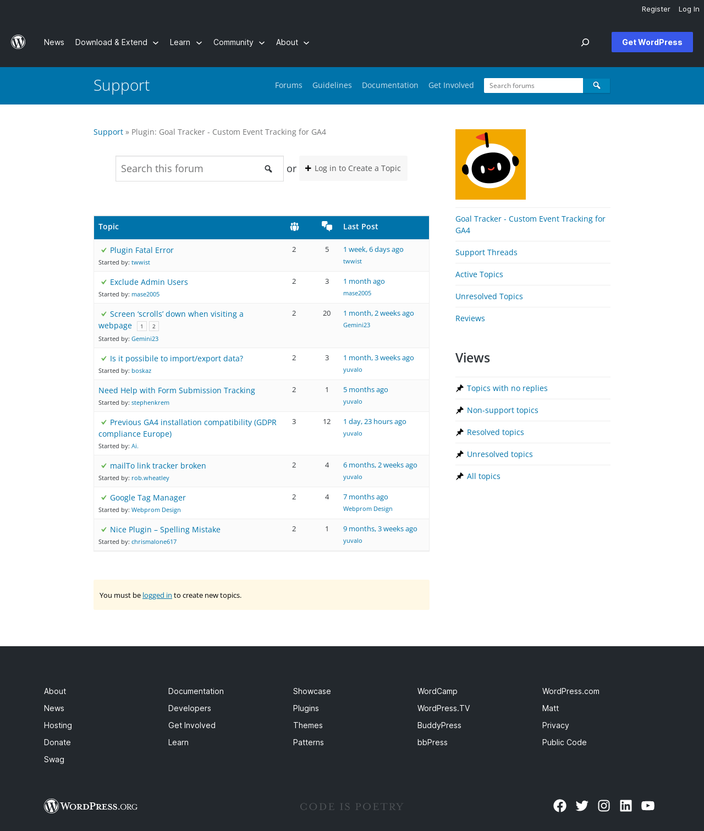Open the YouTube icon in footer
This screenshot has height=831, width=704.
648,806
